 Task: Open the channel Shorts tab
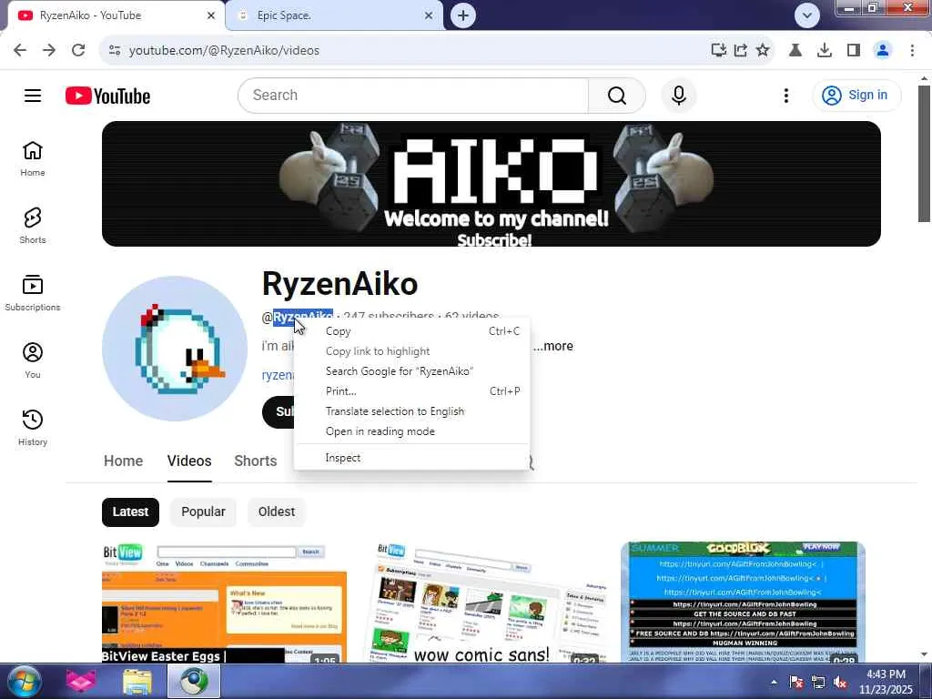pyautogui.click(x=256, y=461)
